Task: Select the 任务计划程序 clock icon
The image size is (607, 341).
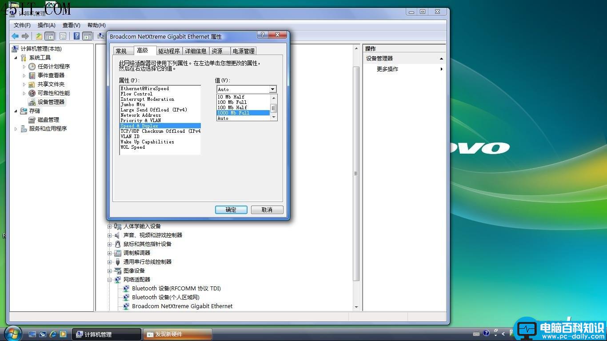Action: tap(32, 66)
